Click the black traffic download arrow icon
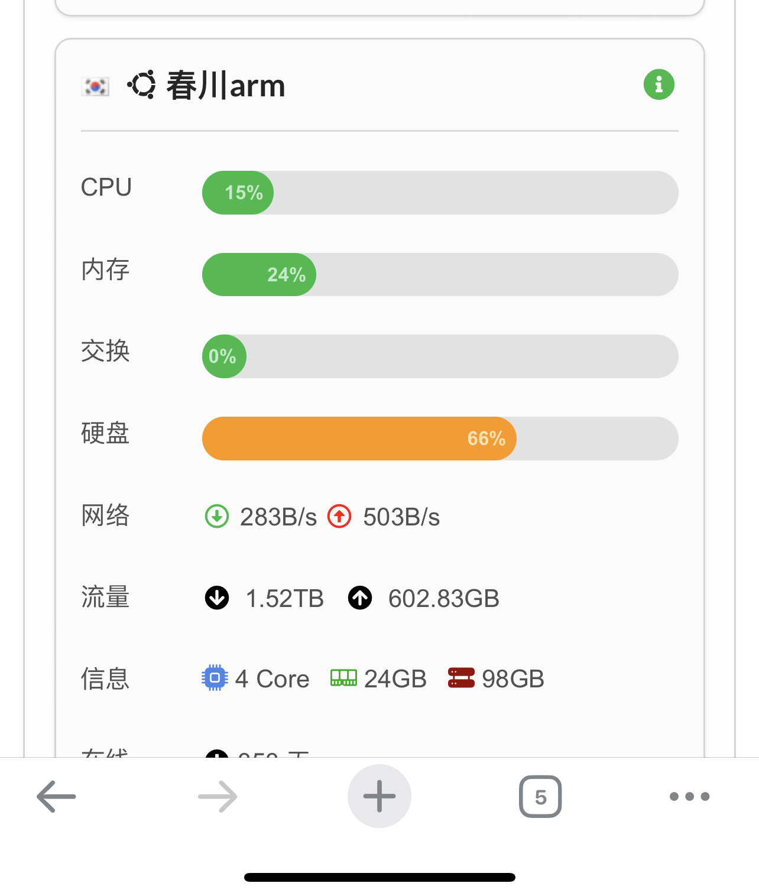The image size is (759, 896). [217, 598]
